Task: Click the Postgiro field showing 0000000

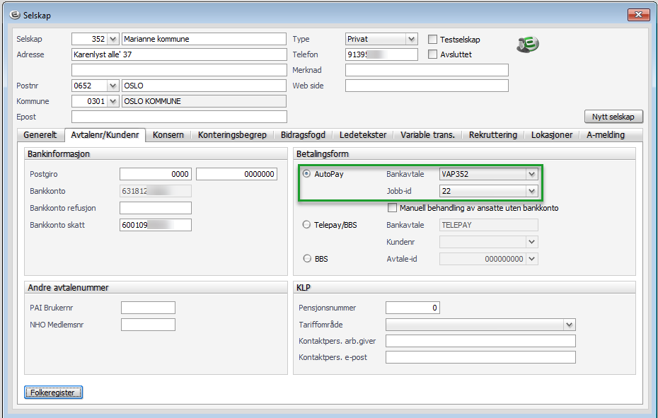Action: click(237, 174)
